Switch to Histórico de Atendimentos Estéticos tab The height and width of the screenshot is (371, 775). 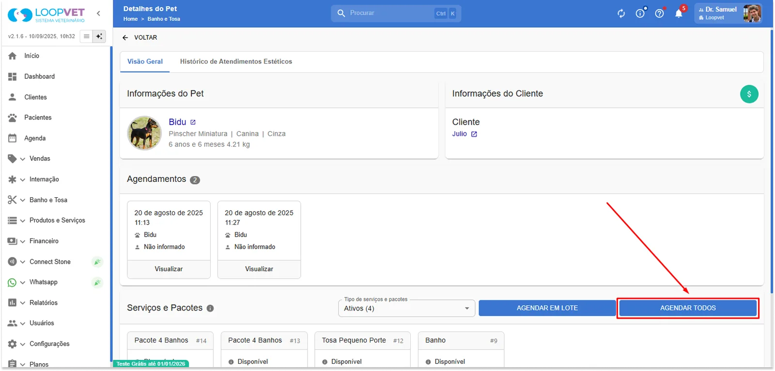point(236,61)
